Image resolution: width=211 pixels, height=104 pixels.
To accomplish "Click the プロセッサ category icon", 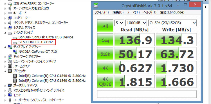I will pyautogui.click(x=10, y=71).
